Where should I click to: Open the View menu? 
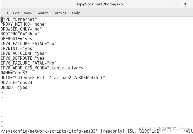28,13
